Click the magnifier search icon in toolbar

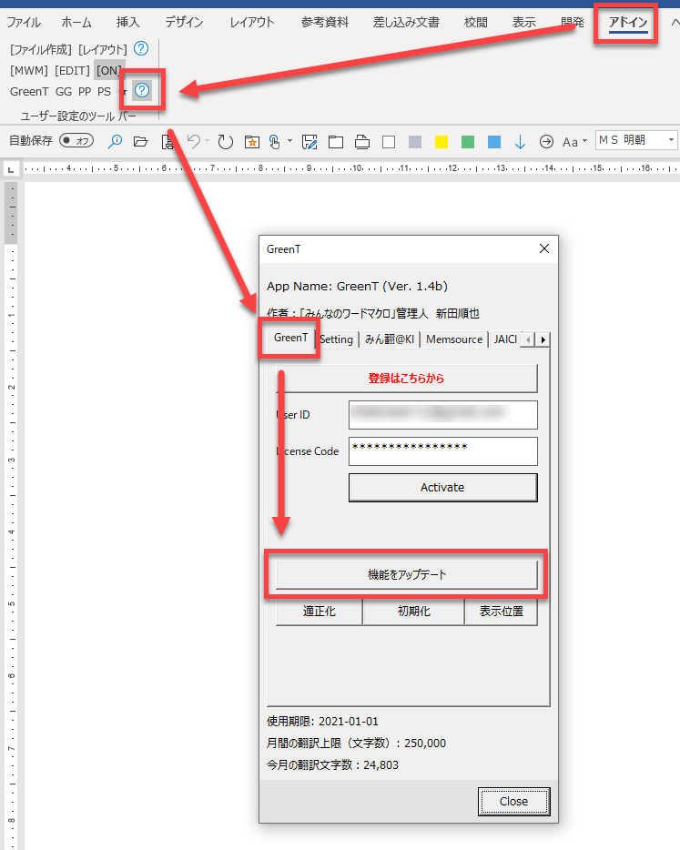[115, 141]
